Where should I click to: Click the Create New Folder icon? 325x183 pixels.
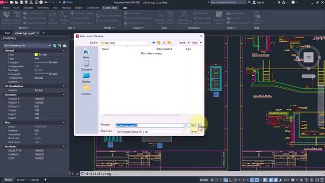pyautogui.click(x=169, y=43)
